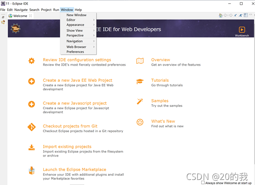The image size is (255, 185).
Task: Open the Samples link
Action: click(x=160, y=101)
